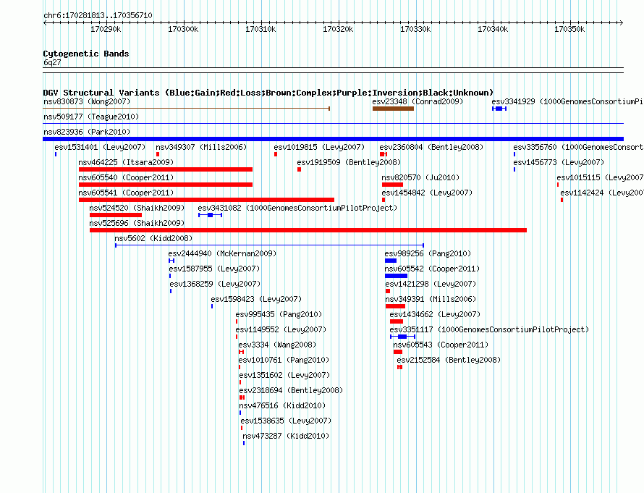Open esv995435 (Pang2010) label
Viewport: 644px width, 493px height.
pos(279,314)
